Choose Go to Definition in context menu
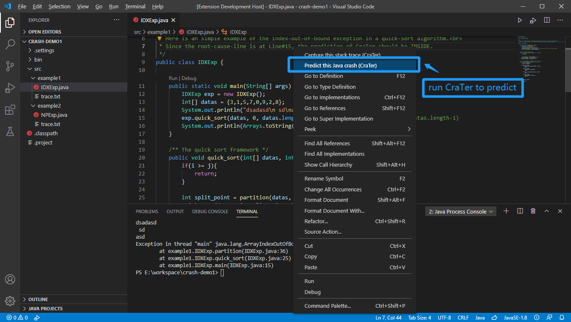 coord(354,76)
